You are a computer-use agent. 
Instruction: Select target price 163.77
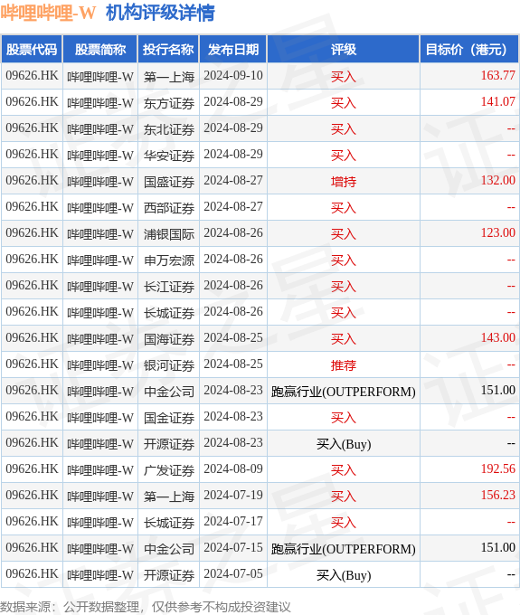(x=497, y=75)
